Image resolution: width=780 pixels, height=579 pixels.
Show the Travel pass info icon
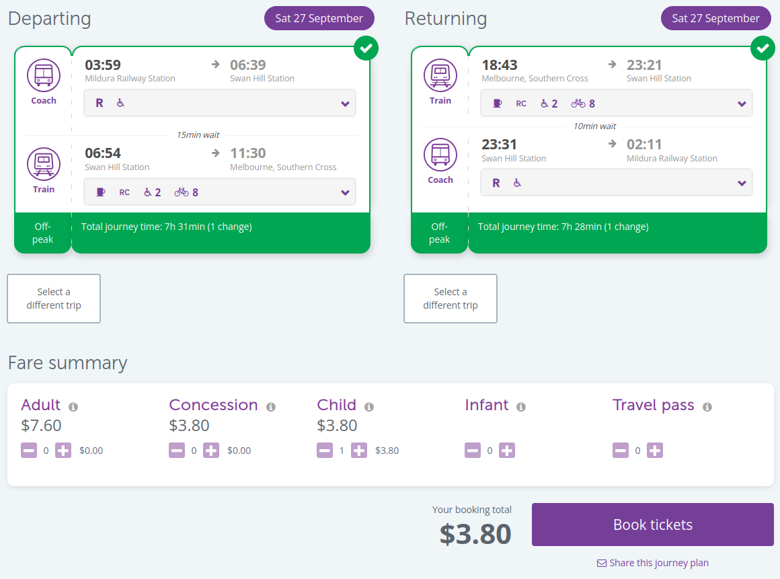(707, 407)
